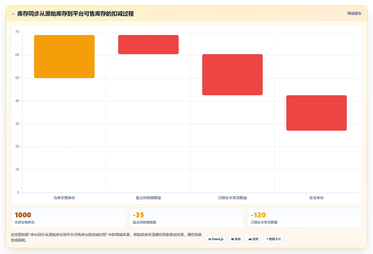
Task: Click y-axis tick label 60
Action: coord(17,55)
